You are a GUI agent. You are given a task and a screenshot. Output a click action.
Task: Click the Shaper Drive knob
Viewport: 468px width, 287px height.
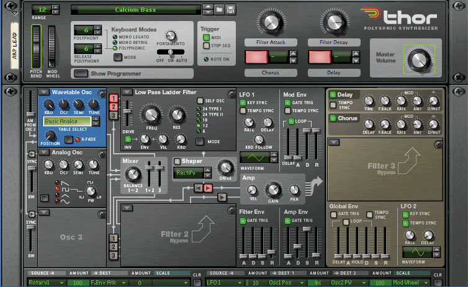(225, 168)
